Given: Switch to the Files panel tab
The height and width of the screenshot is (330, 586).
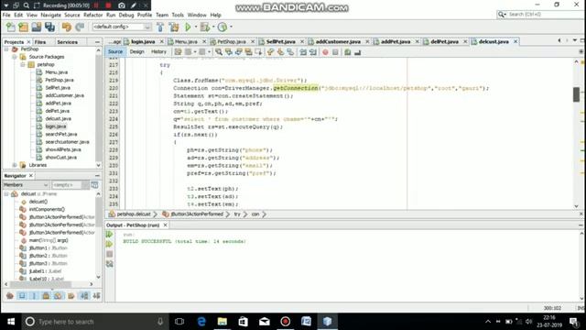Looking at the screenshot, I should coord(40,42).
